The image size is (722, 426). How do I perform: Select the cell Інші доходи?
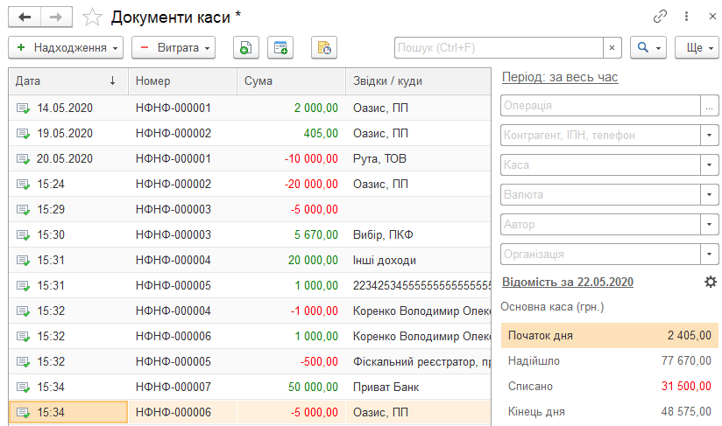(x=418, y=260)
